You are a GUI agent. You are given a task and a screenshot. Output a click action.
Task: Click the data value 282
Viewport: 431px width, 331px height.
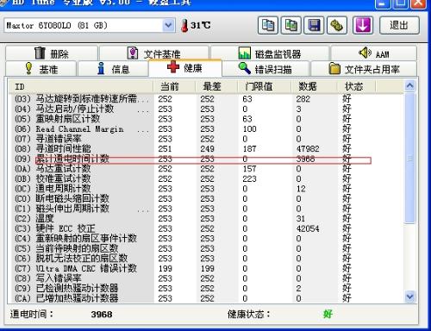pyautogui.click(x=303, y=99)
